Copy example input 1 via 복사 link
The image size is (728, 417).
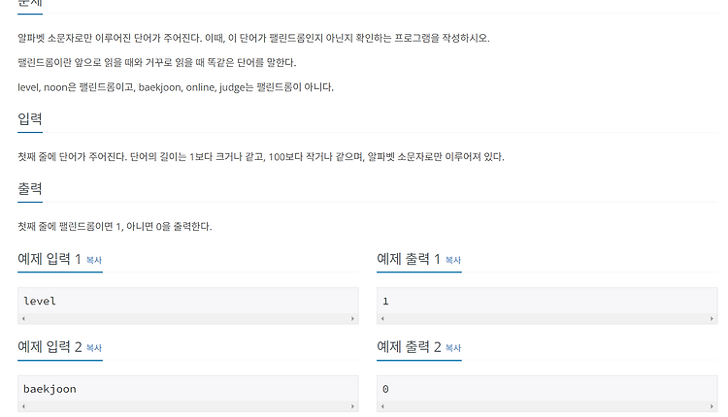coord(94,260)
